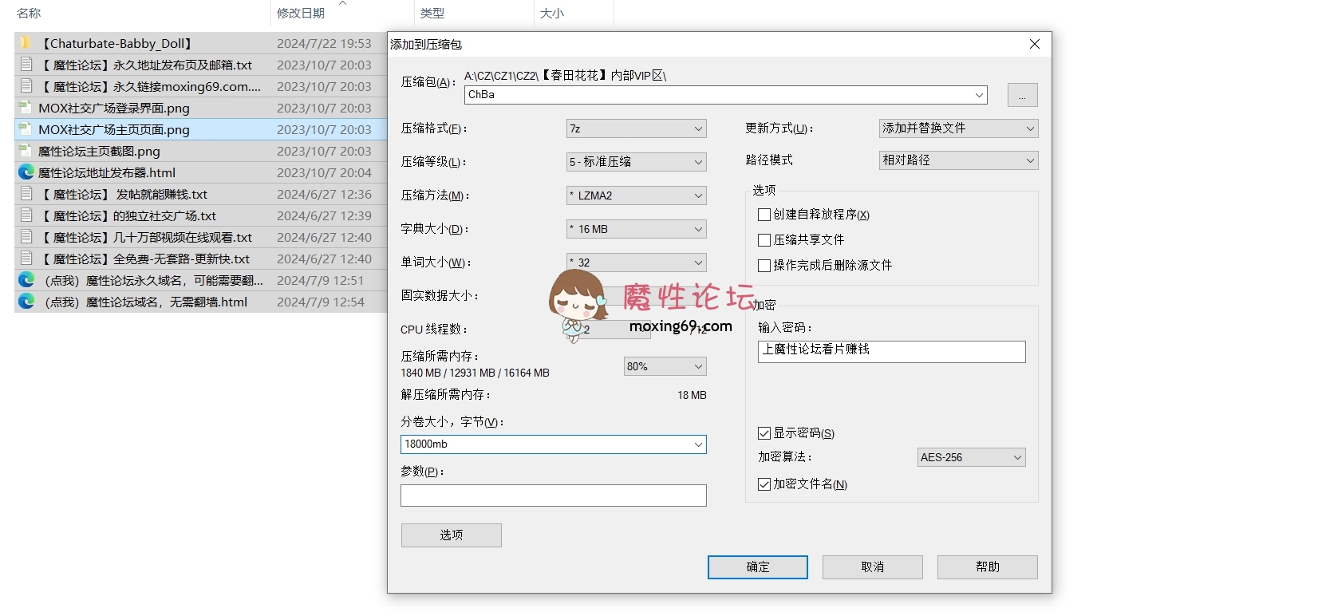Open the 分卷大小 18000mb dropdown

(698, 444)
